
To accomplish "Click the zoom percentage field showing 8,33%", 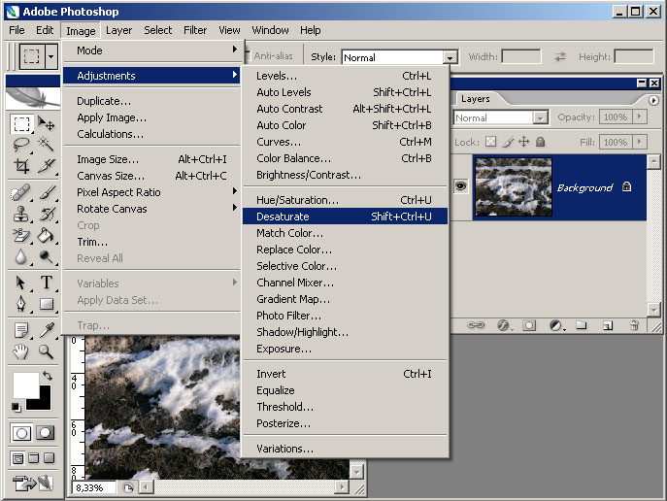I will point(94,487).
